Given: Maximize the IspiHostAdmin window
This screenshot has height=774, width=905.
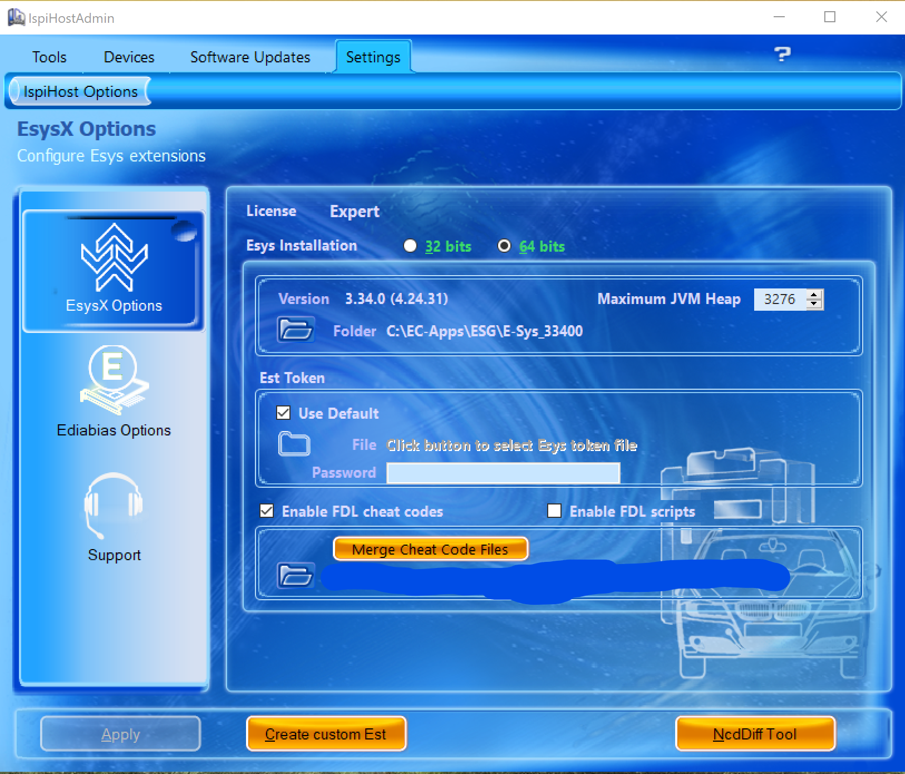Looking at the screenshot, I should click(830, 17).
